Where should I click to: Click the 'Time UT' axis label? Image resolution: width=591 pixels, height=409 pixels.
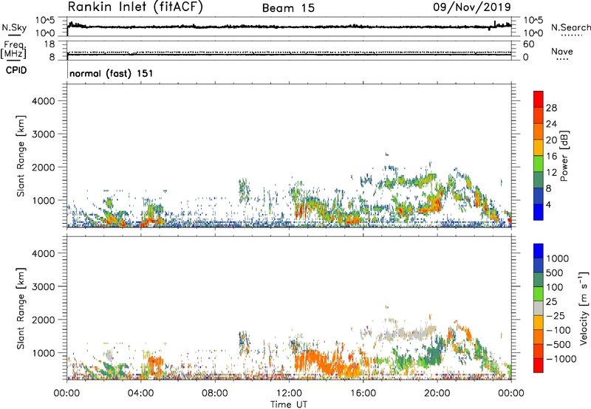point(289,404)
